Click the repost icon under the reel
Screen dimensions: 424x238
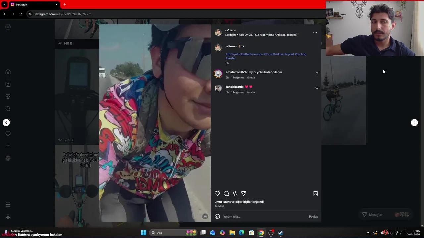coord(235,194)
